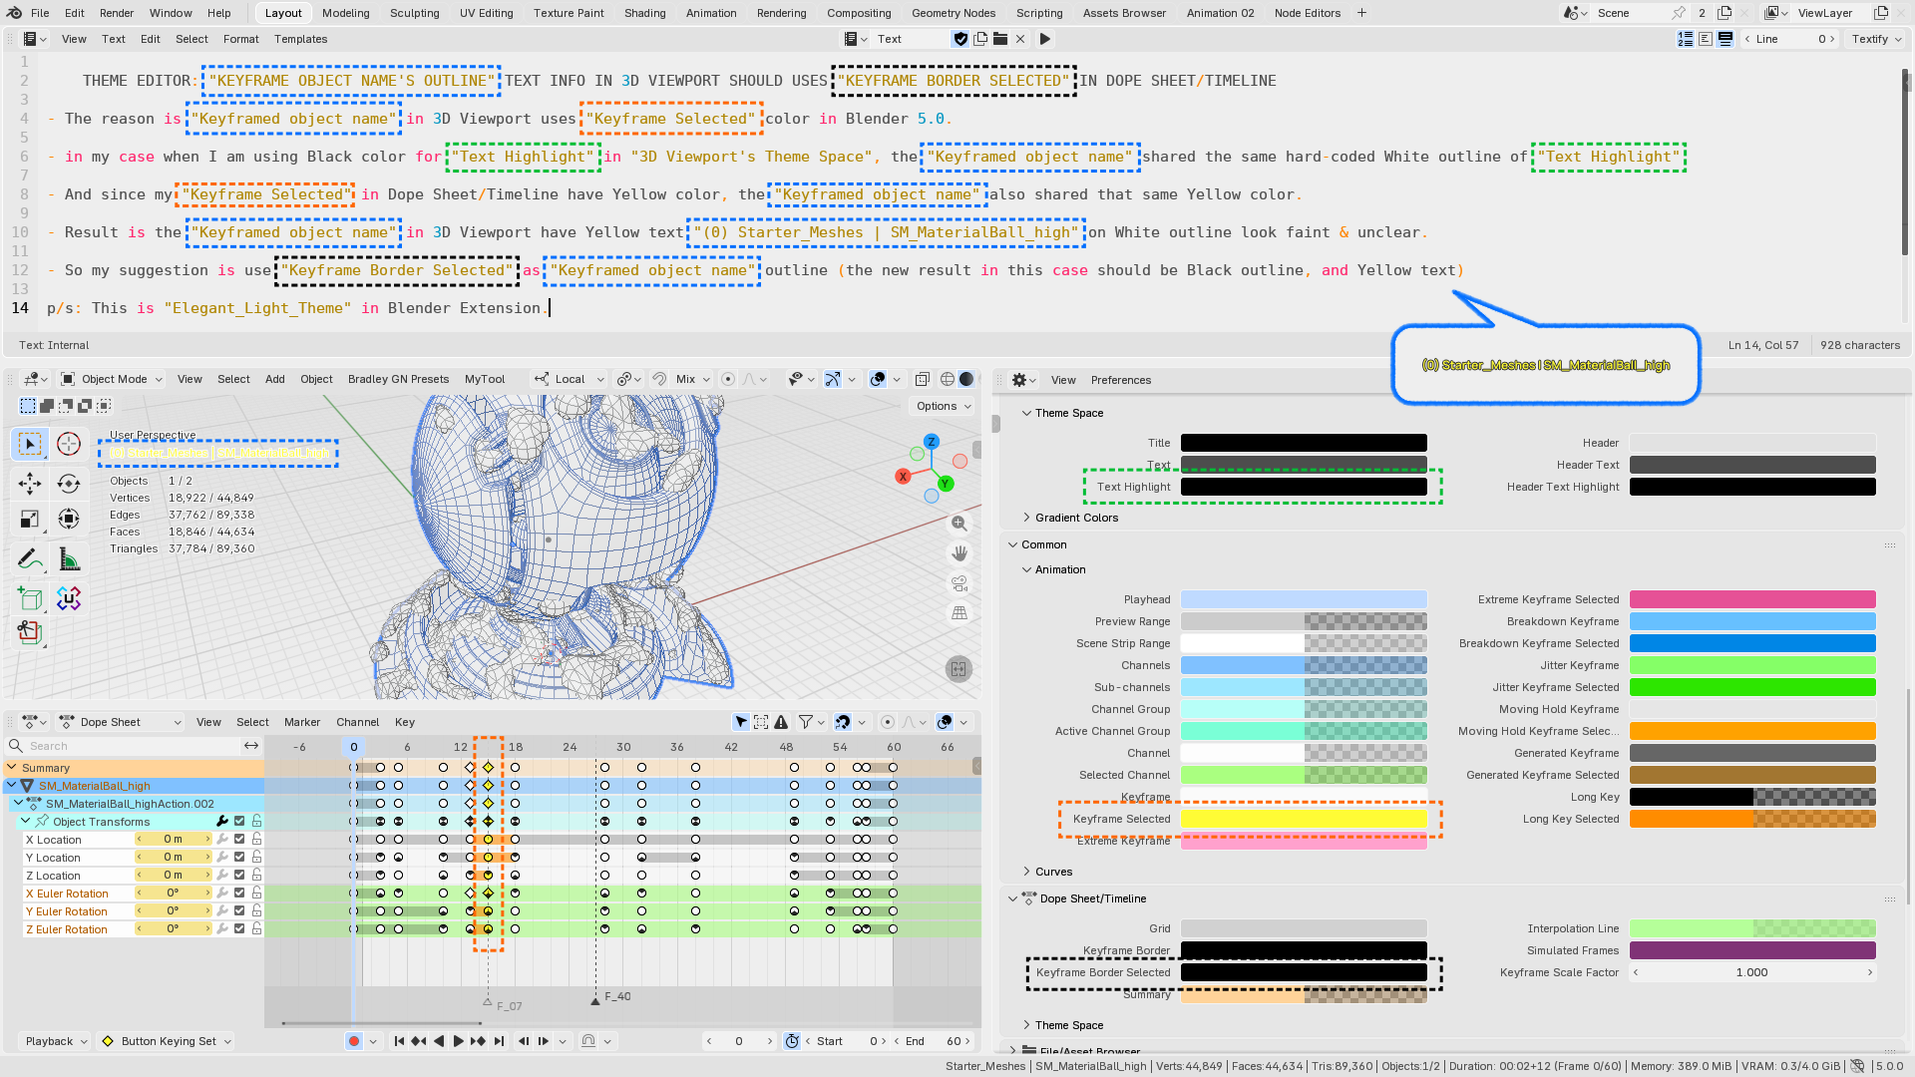
Task: Switch to the Geometry Nodes workspace tab
Action: (x=953, y=13)
